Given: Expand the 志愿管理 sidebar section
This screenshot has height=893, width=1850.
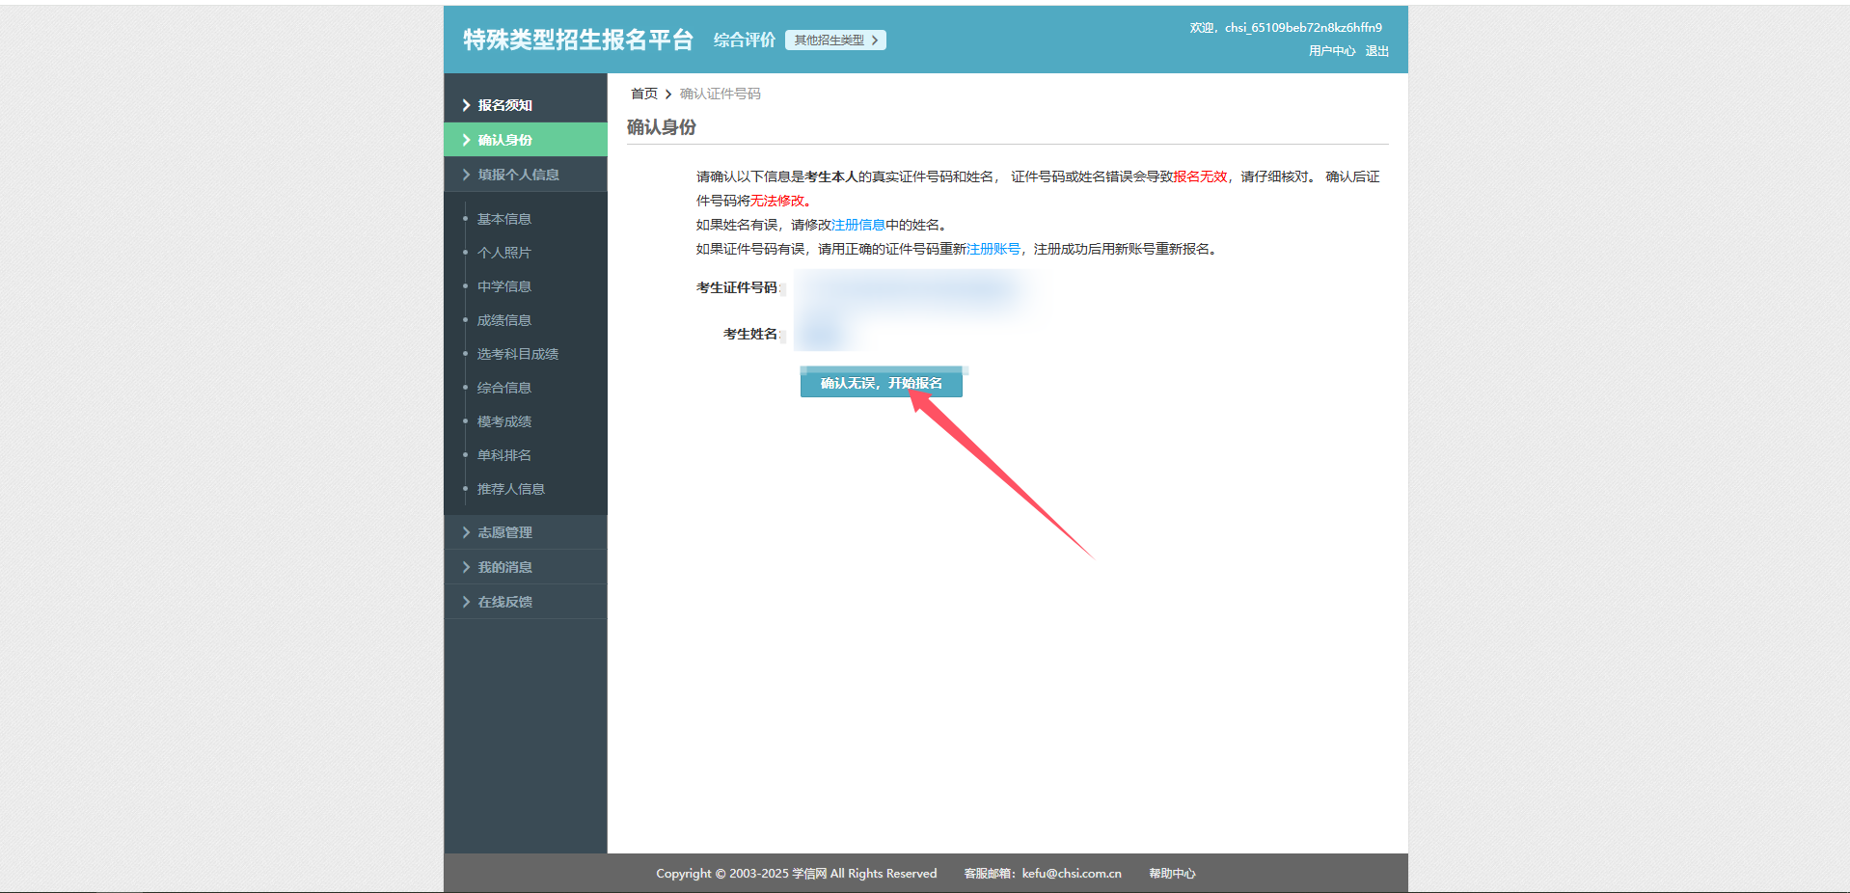Looking at the screenshot, I should (504, 532).
